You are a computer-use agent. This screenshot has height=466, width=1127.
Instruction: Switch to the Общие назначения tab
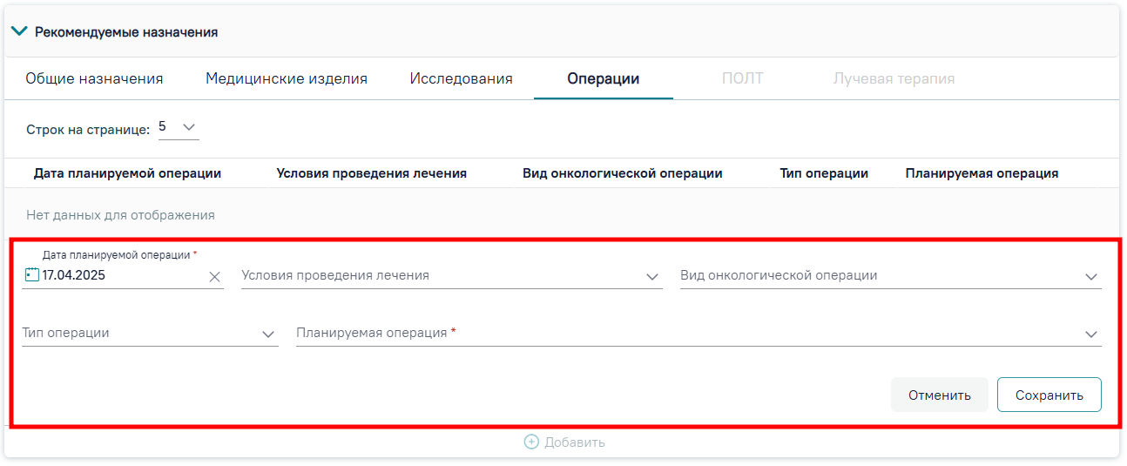[x=94, y=79]
